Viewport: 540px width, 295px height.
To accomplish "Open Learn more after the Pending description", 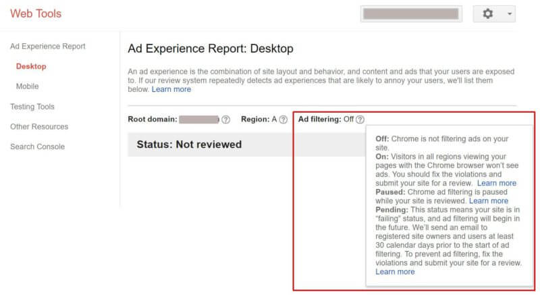I will coord(395,271).
